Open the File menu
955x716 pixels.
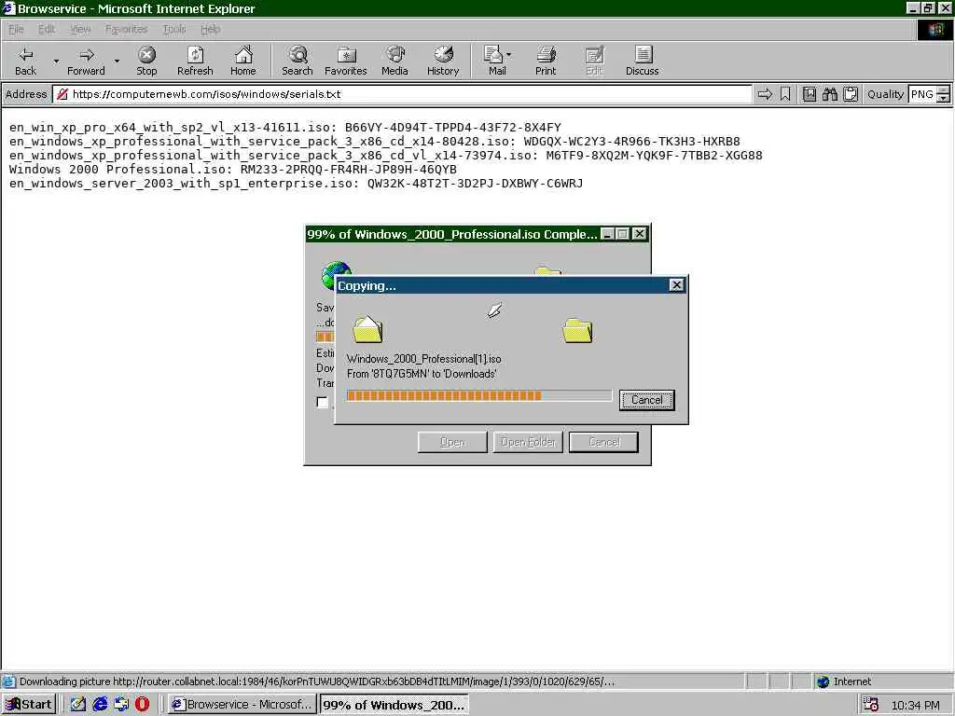point(16,29)
